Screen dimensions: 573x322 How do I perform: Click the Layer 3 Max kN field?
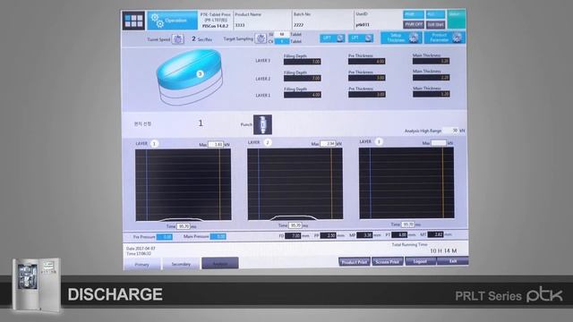pos(439,143)
